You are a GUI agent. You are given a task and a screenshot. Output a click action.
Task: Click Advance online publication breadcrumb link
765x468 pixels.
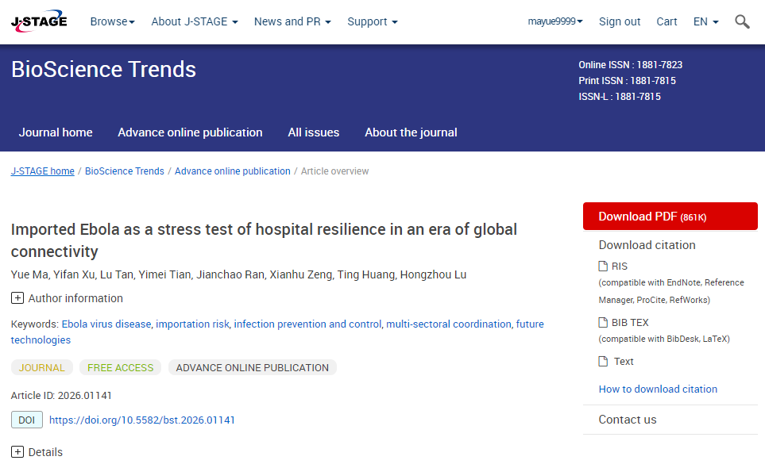click(232, 171)
